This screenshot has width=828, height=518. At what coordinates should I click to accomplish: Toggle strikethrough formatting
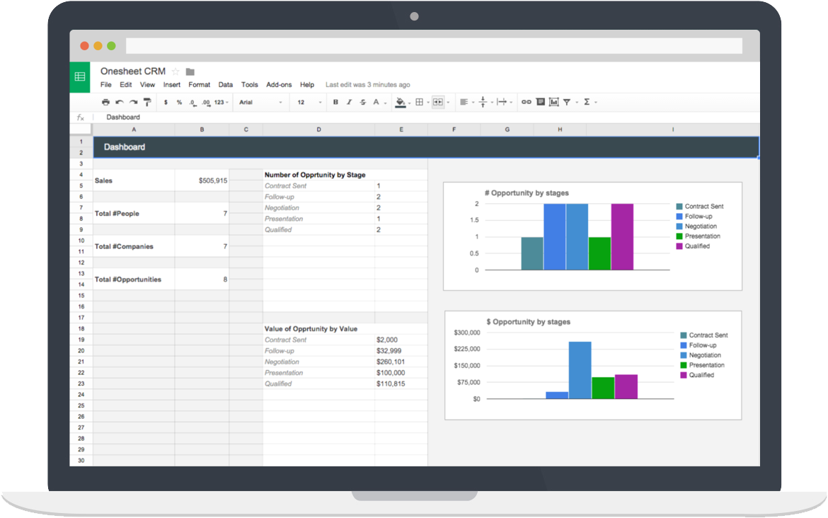point(362,102)
